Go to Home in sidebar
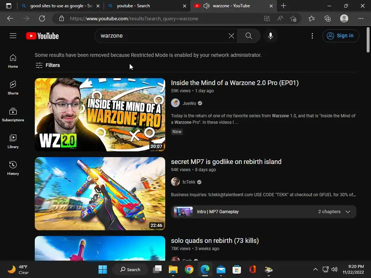This screenshot has width=371, height=278. (x=13, y=61)
